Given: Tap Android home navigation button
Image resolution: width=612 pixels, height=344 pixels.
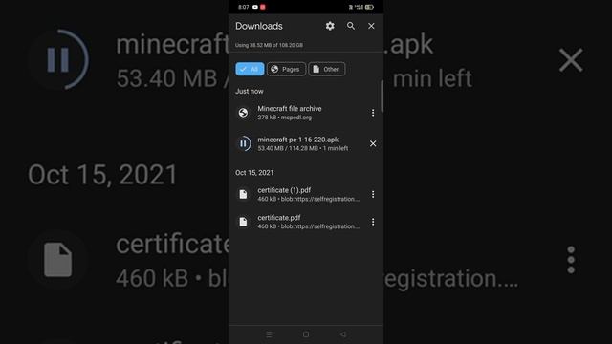Looking at the screenshot, I should 306,334.
